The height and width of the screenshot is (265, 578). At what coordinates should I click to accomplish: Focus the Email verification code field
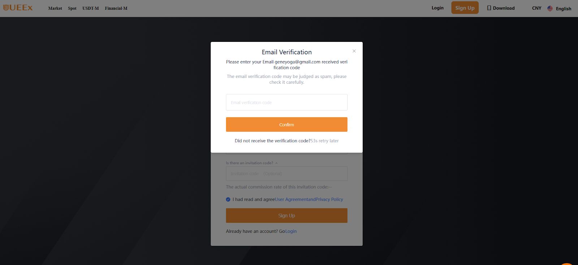pos(286,103)
